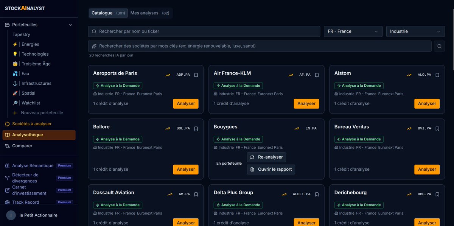The height and width of the screenshot is (226, 454).
Task: Switch to the Catalogue tab
Action: pyautogui.click(x=108, y=13)
